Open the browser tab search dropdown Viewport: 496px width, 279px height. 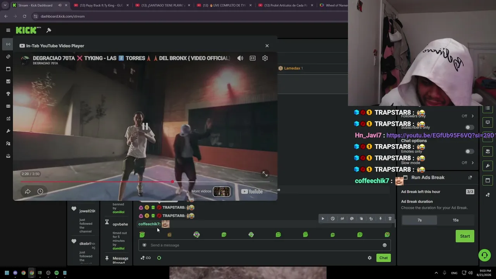pos(5,5)
